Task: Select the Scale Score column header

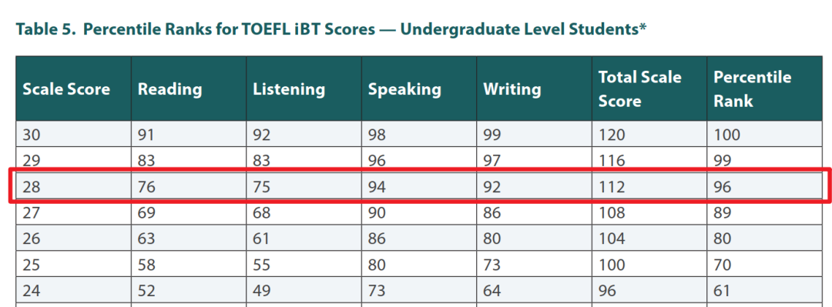Action: coord(74,88)
